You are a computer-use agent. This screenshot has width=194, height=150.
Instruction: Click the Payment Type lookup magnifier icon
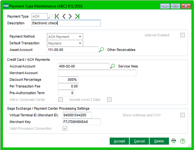(x=51, y=16)
